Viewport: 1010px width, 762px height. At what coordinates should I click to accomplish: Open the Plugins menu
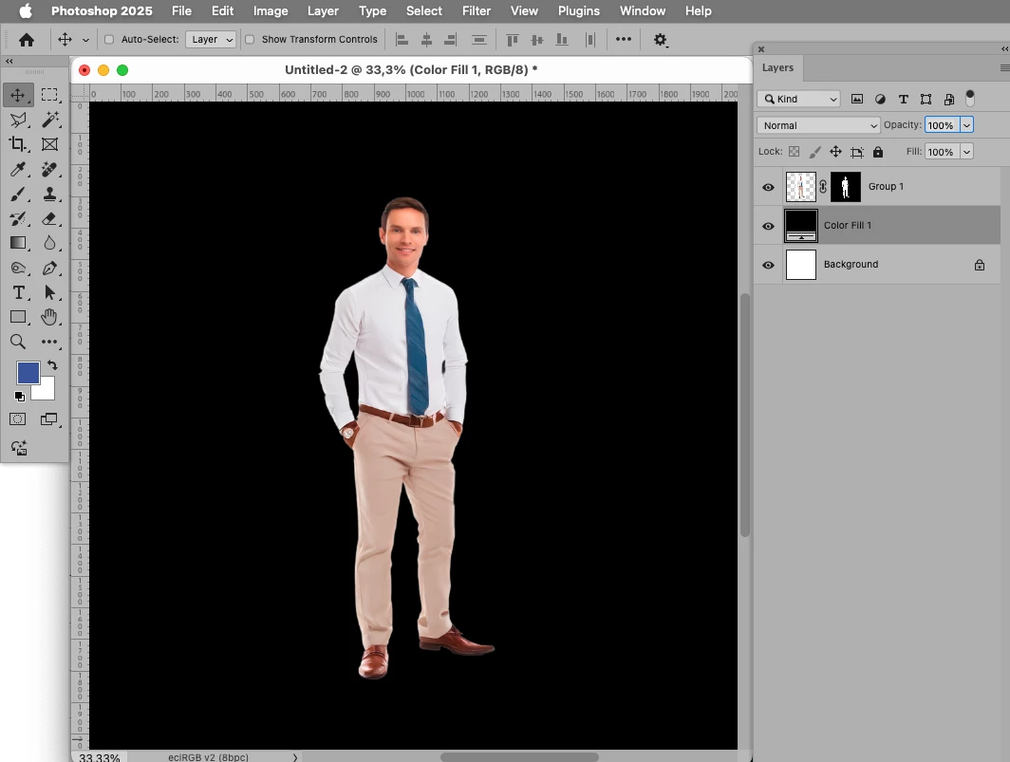coord(578,11)
